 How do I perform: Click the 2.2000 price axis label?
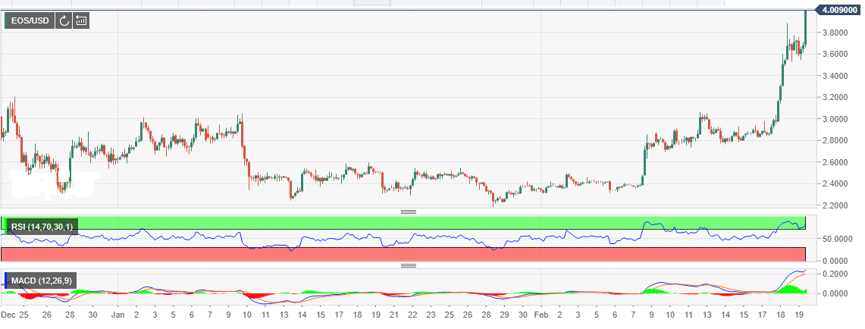(x=835, y=205)
